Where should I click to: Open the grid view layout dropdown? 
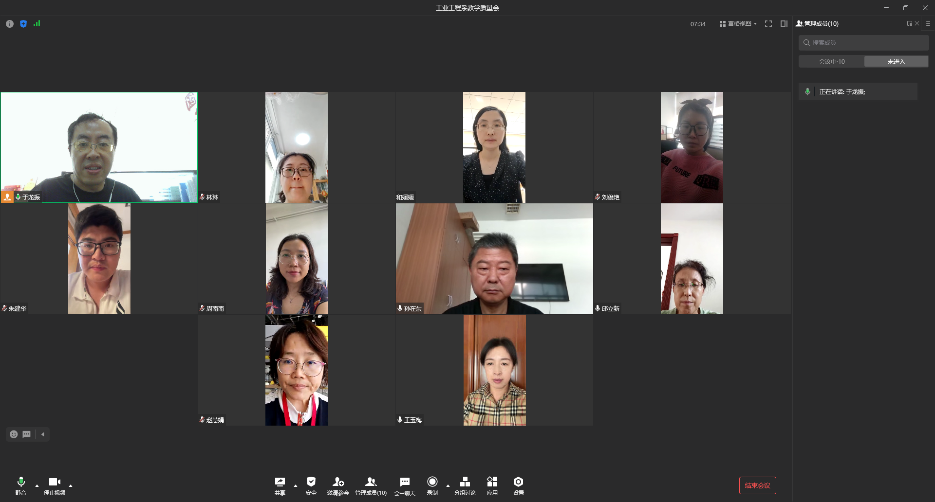tap(738, 24)
